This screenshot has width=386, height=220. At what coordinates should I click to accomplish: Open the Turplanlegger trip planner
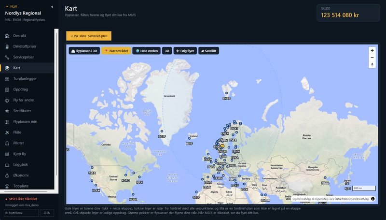[x=27, y=79]
